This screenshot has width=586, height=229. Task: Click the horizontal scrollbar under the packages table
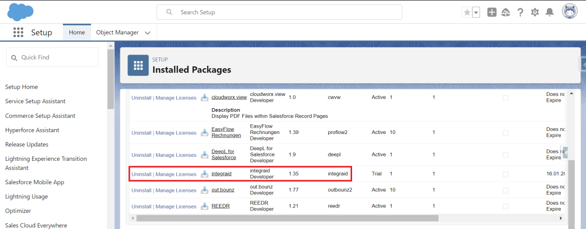288,218
